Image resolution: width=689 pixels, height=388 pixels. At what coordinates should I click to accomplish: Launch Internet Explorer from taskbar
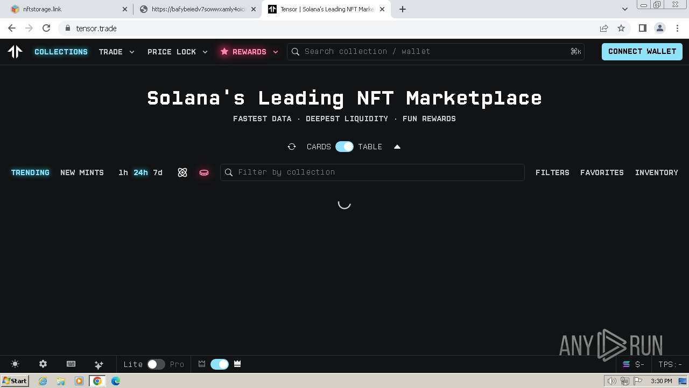[43, 381]
